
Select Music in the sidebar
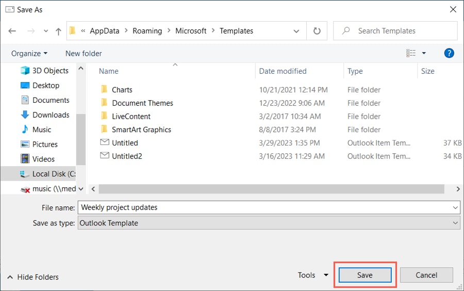(36, 130)
